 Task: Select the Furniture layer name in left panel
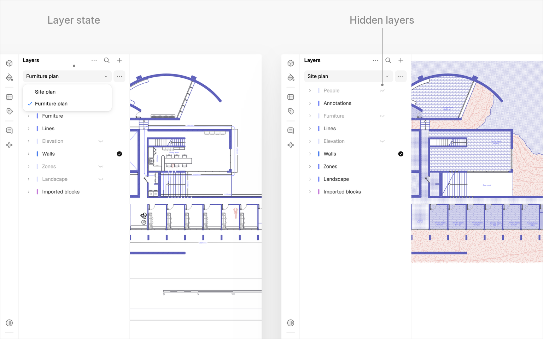(52, 116)
